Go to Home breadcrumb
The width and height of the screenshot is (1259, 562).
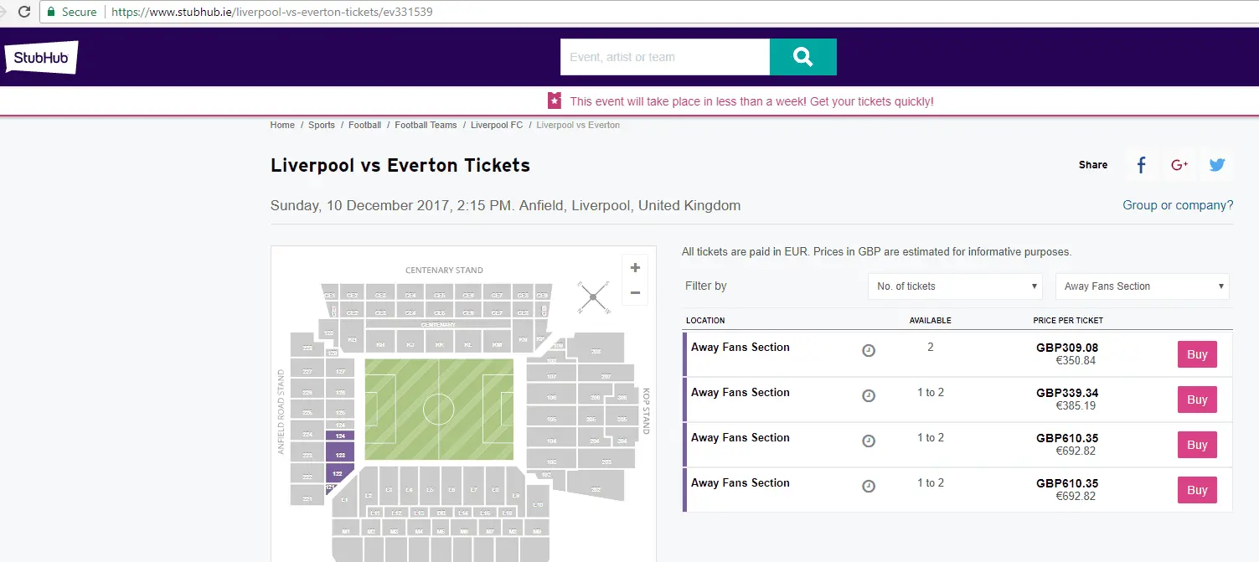[282, 125]
